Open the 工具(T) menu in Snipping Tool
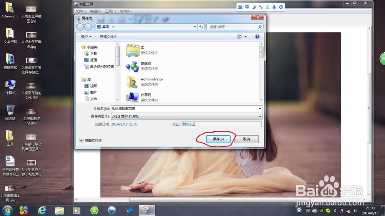The width and height of the screenshot is (385, 216). 110,11
